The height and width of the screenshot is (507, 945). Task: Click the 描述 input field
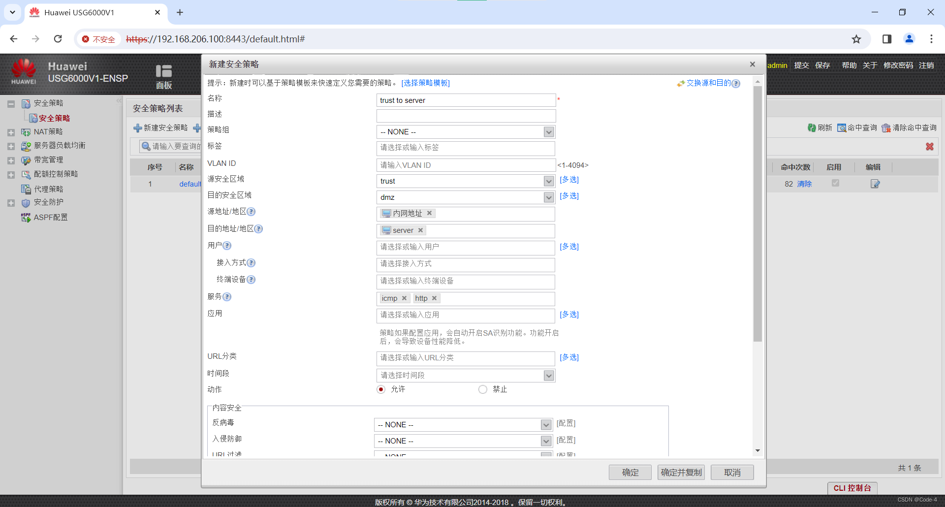[466, 116]
